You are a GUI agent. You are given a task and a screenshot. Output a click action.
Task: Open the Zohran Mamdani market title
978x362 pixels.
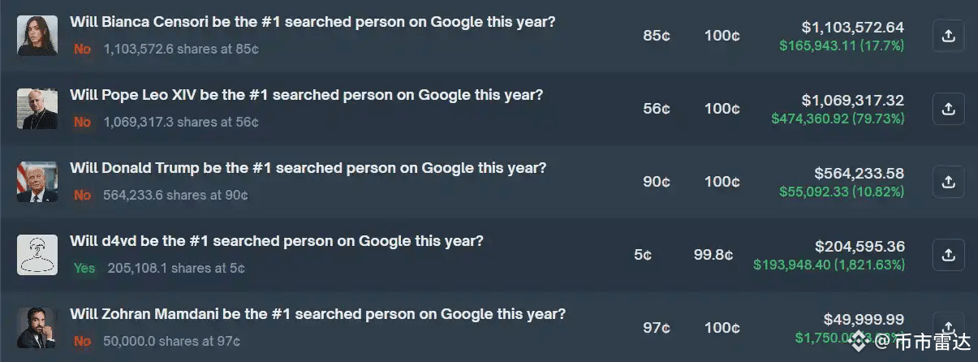[x=317, y=314]
